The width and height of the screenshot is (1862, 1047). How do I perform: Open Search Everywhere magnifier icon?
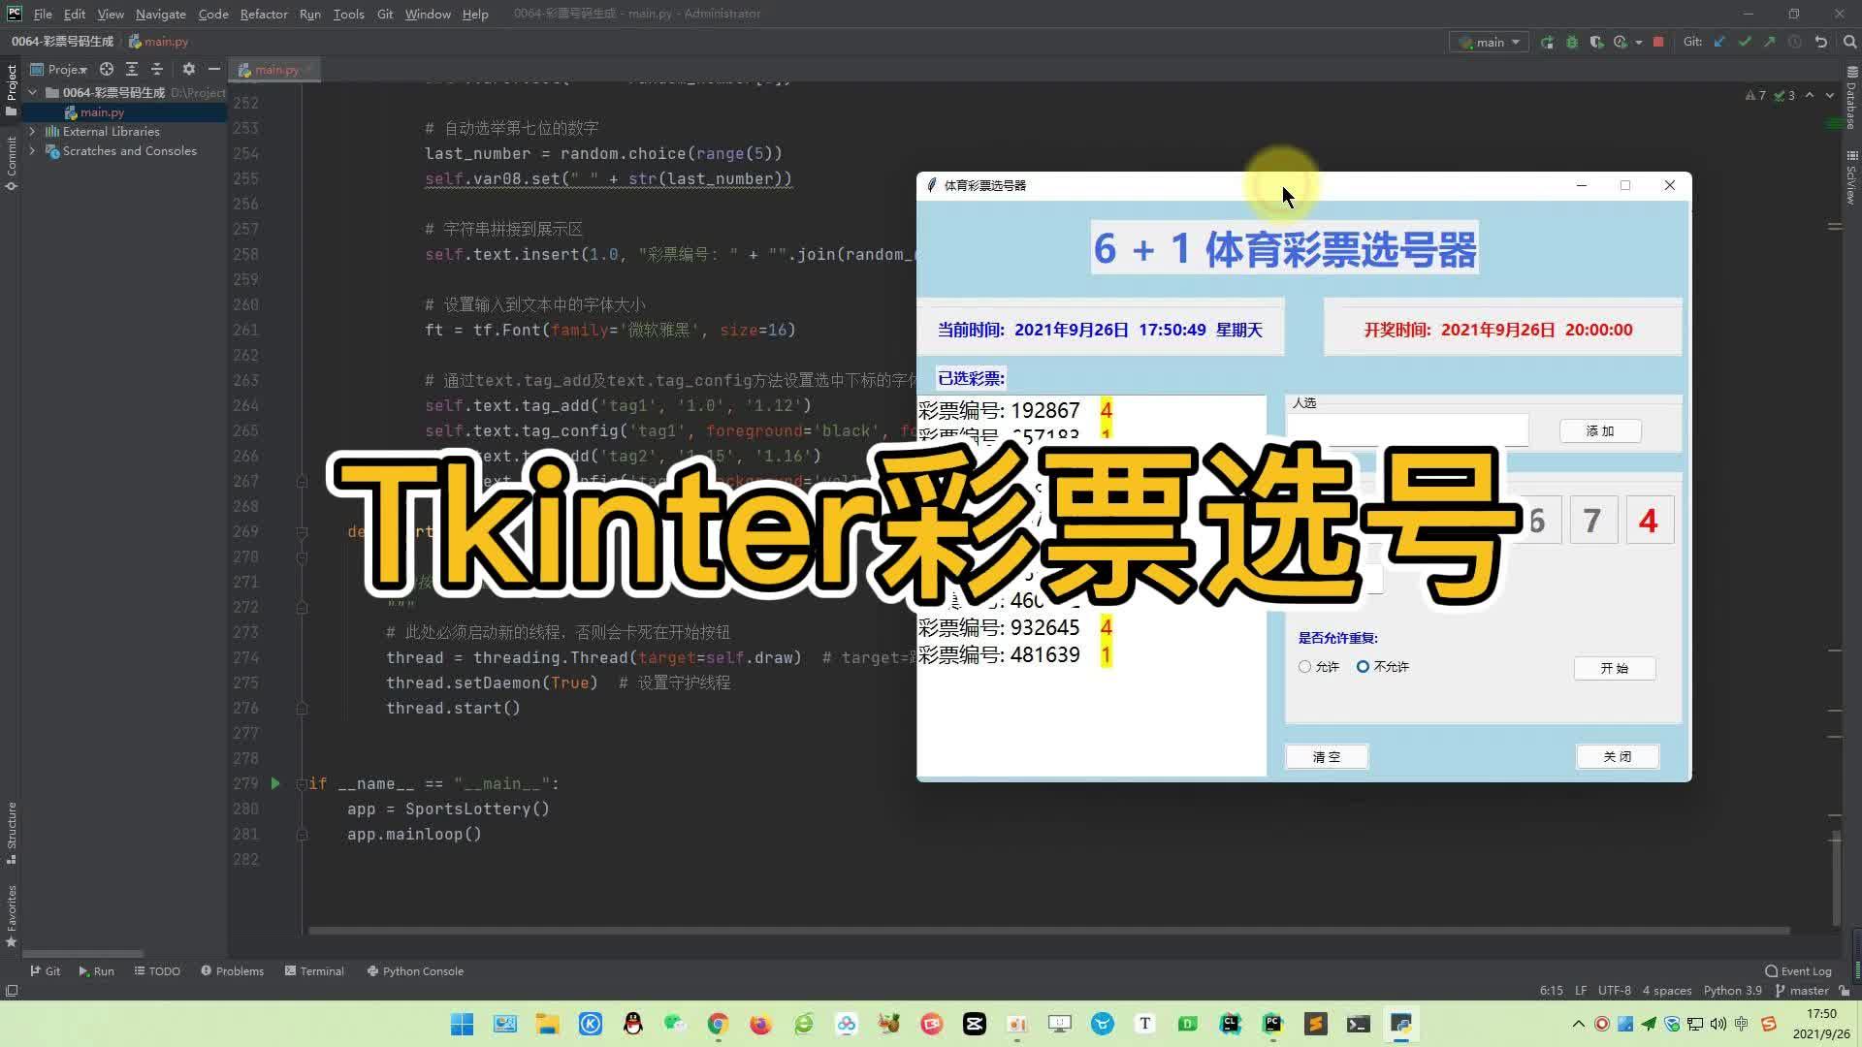point(1848,42)
